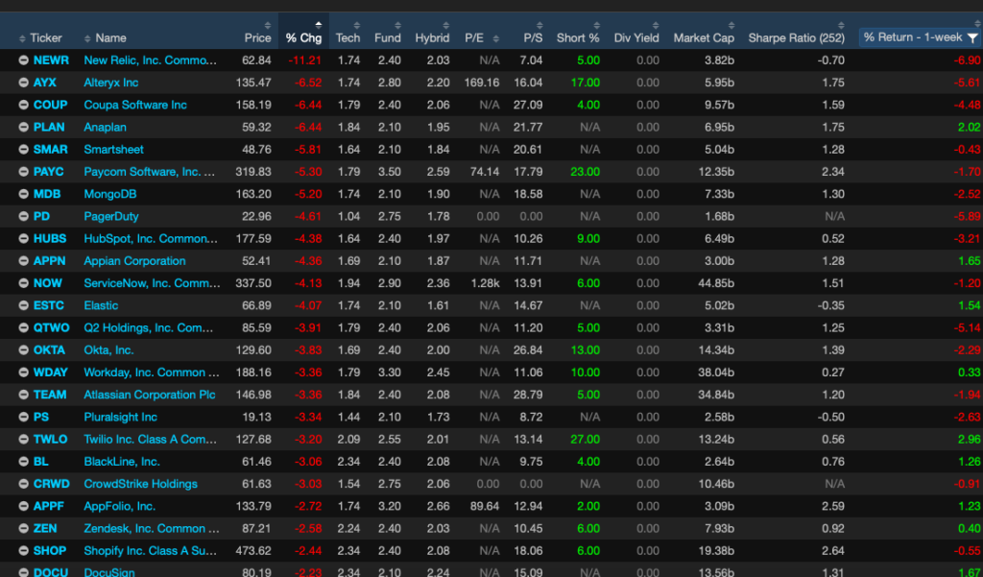The width and height of the screenshot is (983, 577).
Task: Click the minus icon beside ZEN
Action: pos(23,529)
